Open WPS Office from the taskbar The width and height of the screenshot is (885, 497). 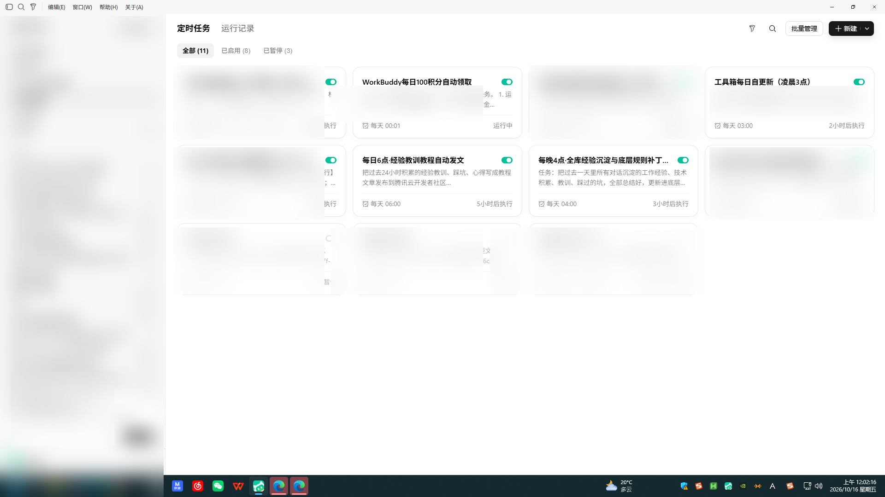coord(238,486)
